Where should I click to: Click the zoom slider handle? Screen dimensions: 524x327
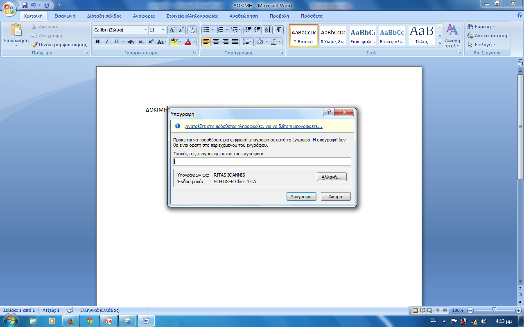tap(494, 310)
